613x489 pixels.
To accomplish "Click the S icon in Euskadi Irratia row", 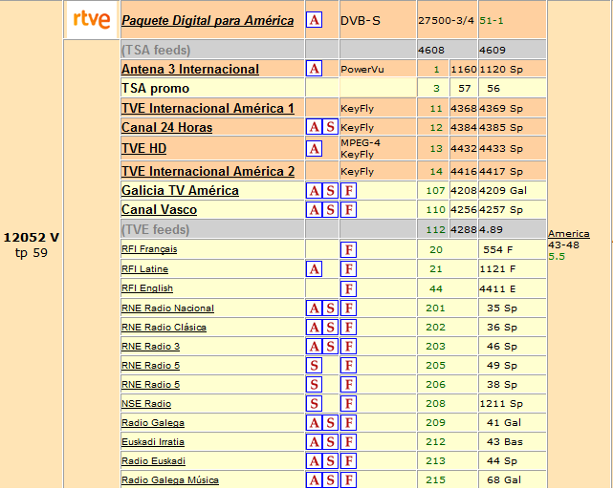I will (330, 442).
